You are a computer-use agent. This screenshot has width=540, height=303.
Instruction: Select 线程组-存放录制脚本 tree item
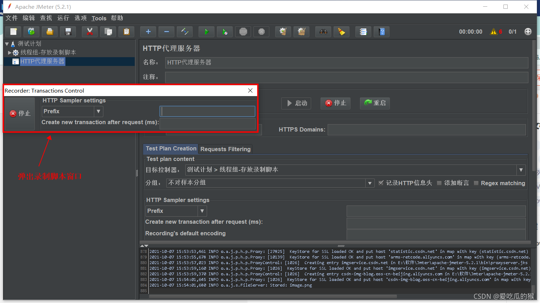[48, 53]
